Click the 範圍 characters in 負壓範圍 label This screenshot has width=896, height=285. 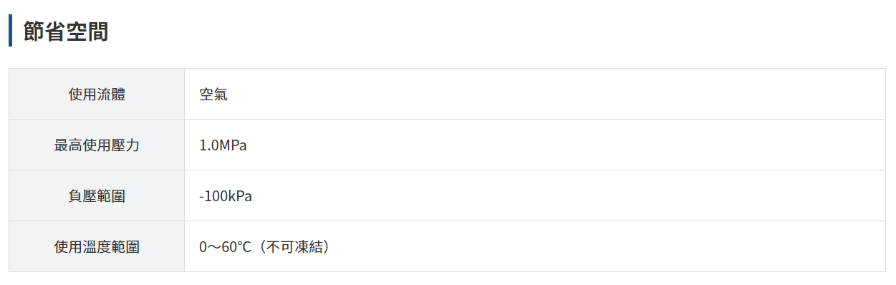point(111,196)
